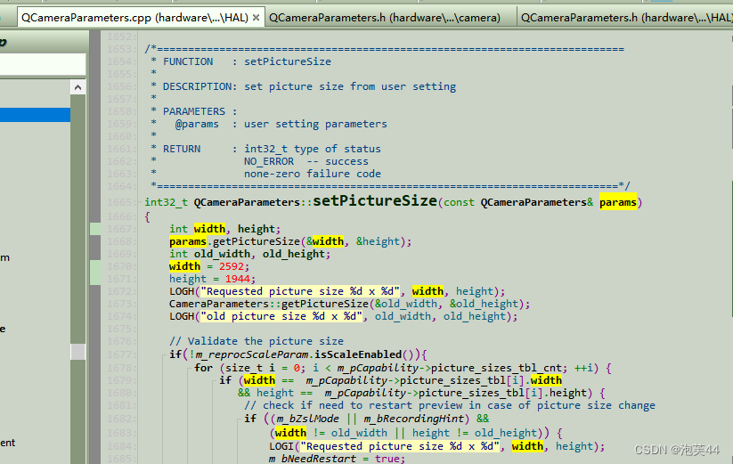The image size is (733, 464).
Task: Click m_reprocScaleParam in the if statement
Action: click(x=252, y=354)
